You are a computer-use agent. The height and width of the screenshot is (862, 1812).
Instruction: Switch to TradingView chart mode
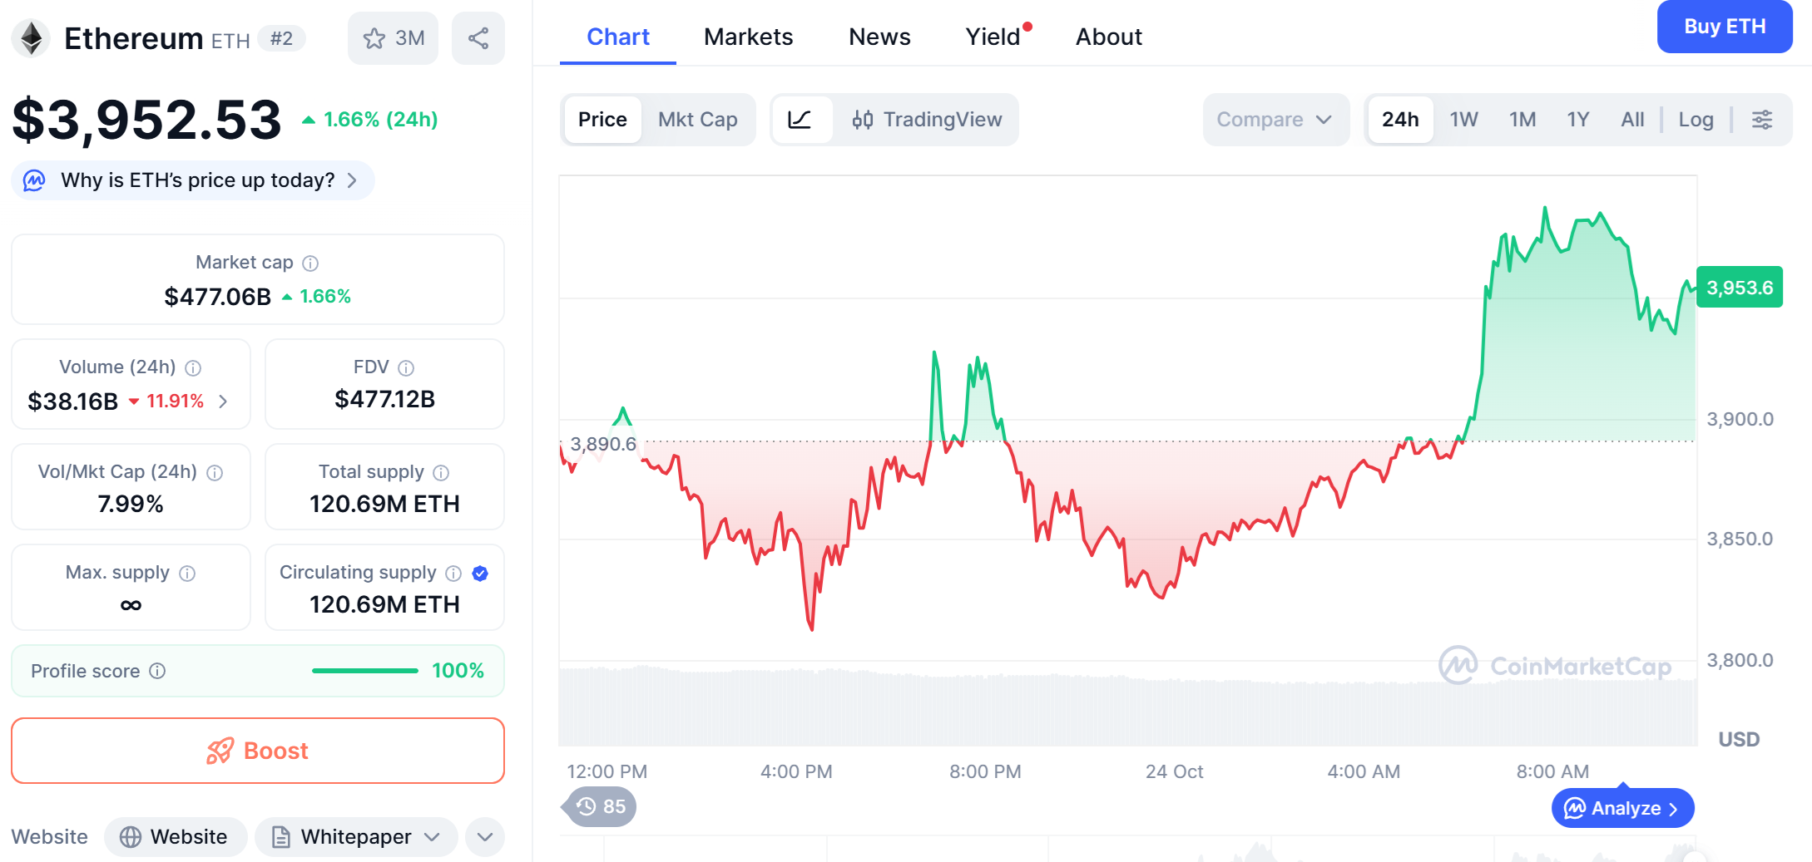coord(927,120)
